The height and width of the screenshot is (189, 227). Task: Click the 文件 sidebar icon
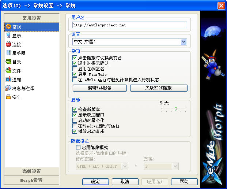pyautogui.click(x=8, y=71)
